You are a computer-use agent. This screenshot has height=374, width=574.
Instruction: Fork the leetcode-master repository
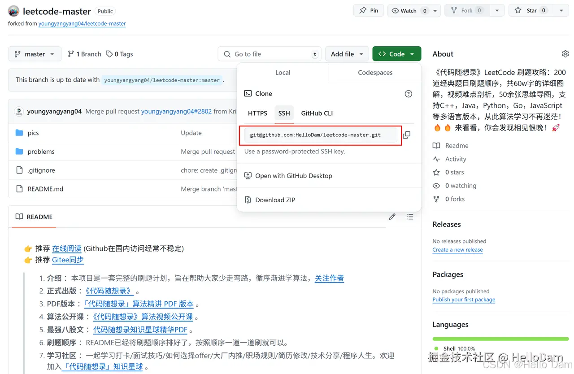coord(467,11)
